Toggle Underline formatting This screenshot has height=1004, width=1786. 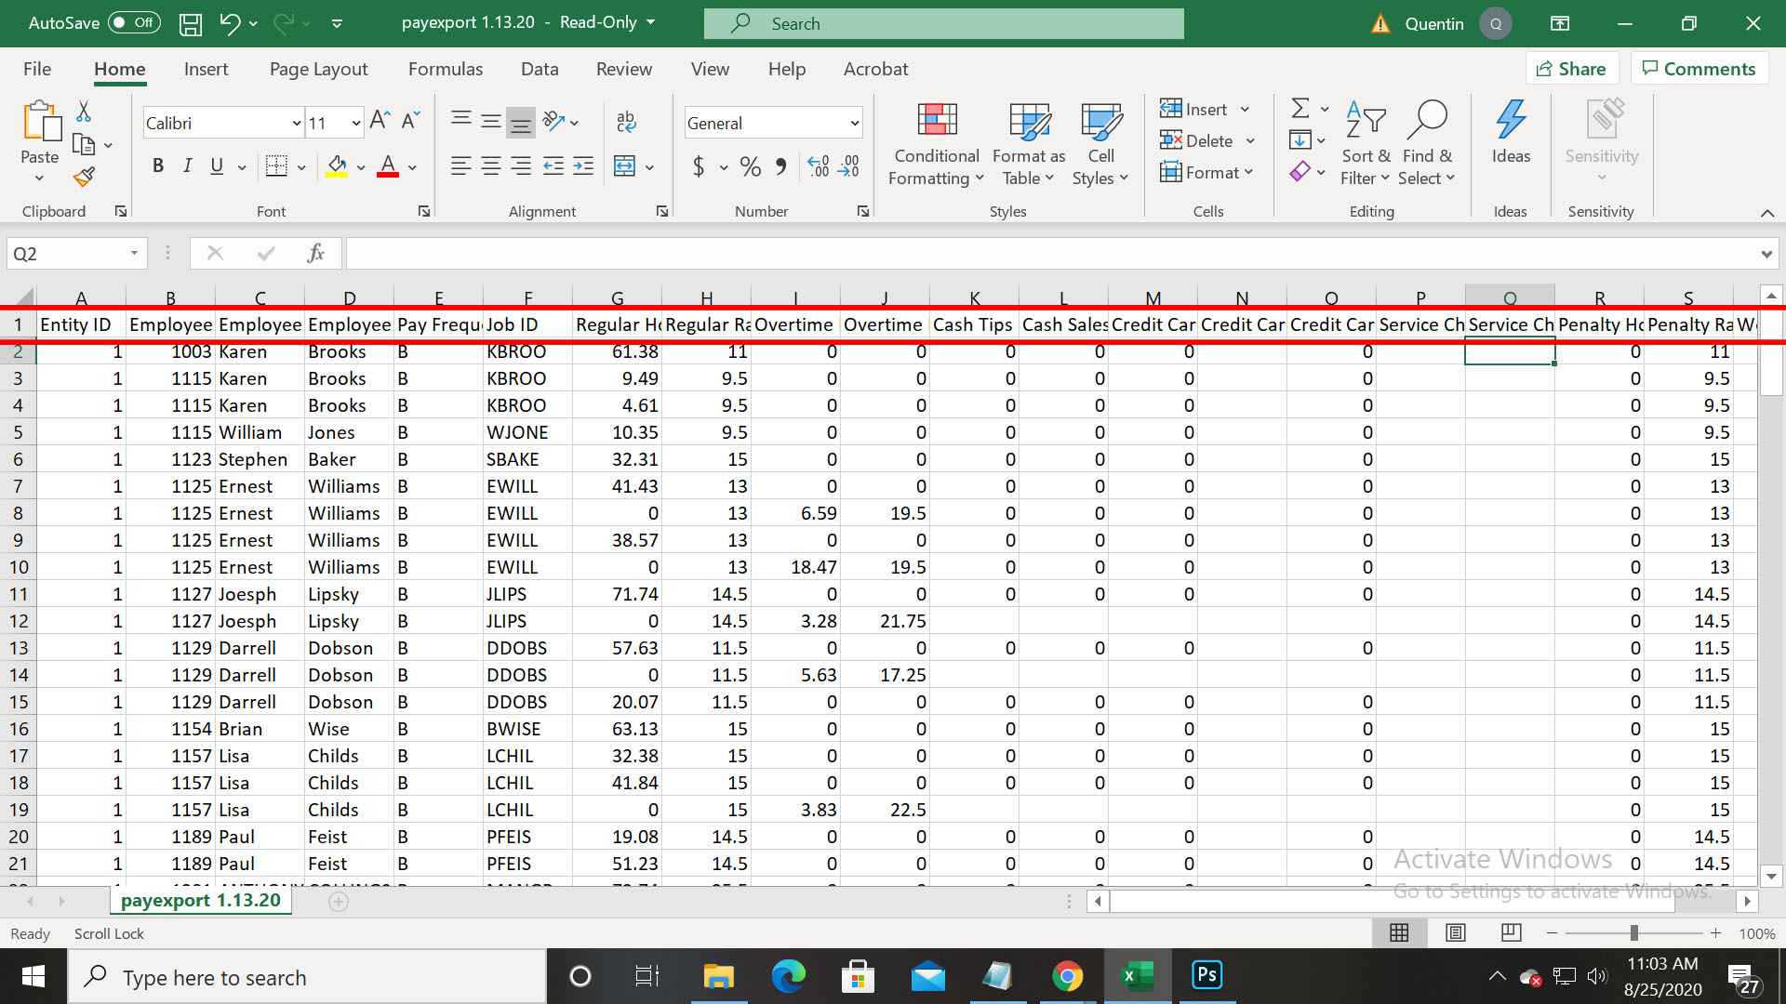click(x=217, y=166)
